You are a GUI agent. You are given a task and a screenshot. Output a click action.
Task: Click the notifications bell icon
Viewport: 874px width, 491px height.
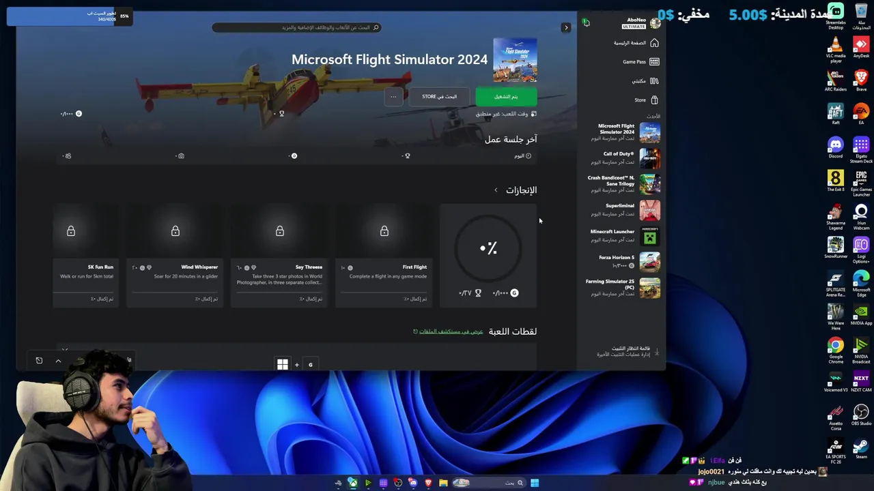click(586, 23)
